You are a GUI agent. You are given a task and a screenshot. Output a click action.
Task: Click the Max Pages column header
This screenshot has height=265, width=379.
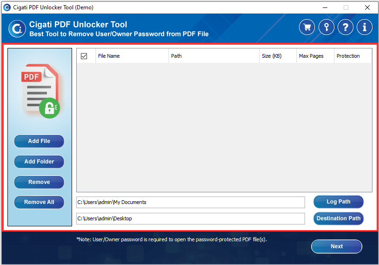click(315, 56)
